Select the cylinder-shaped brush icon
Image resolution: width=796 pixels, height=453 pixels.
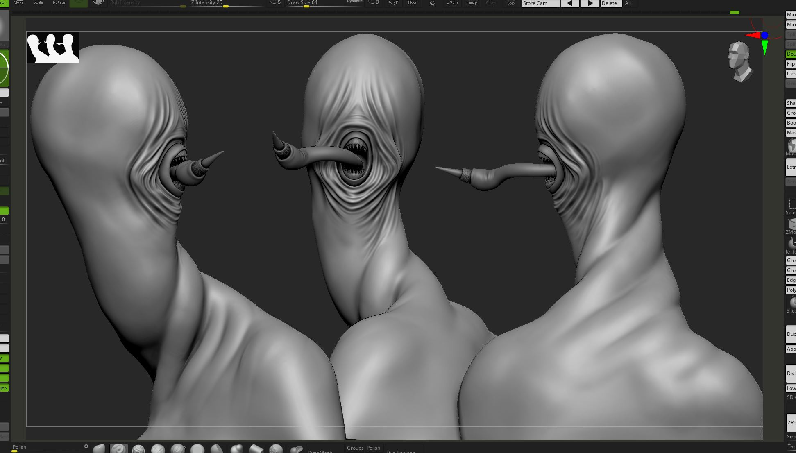tap(256, 449)
